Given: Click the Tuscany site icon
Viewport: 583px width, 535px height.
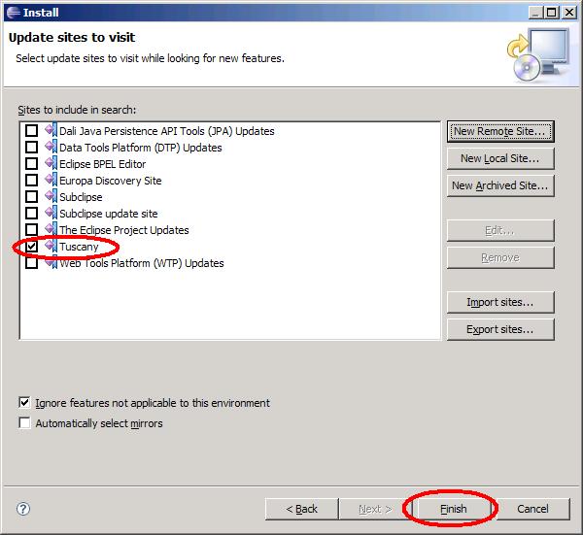Looking at the screenshot, I should point(51,246).
